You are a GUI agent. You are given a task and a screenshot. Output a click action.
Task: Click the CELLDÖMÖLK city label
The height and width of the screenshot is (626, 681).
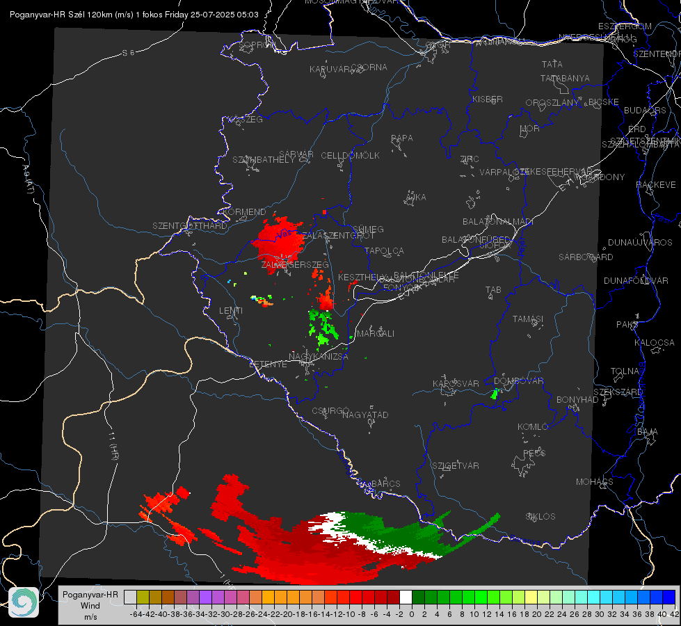[350, 156]
